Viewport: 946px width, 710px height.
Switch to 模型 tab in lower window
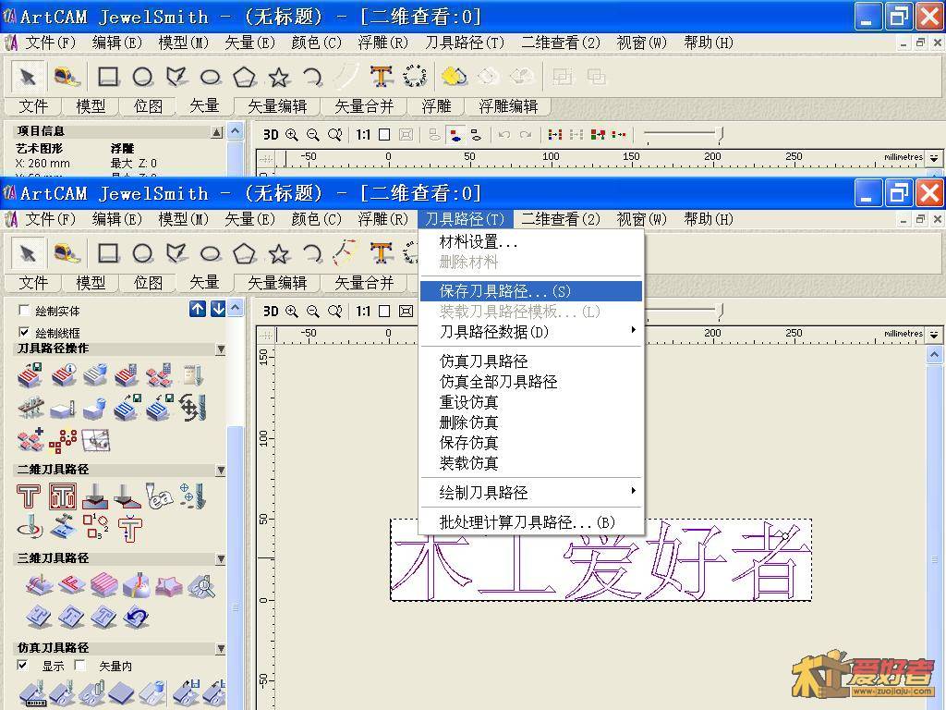[91, 283]
